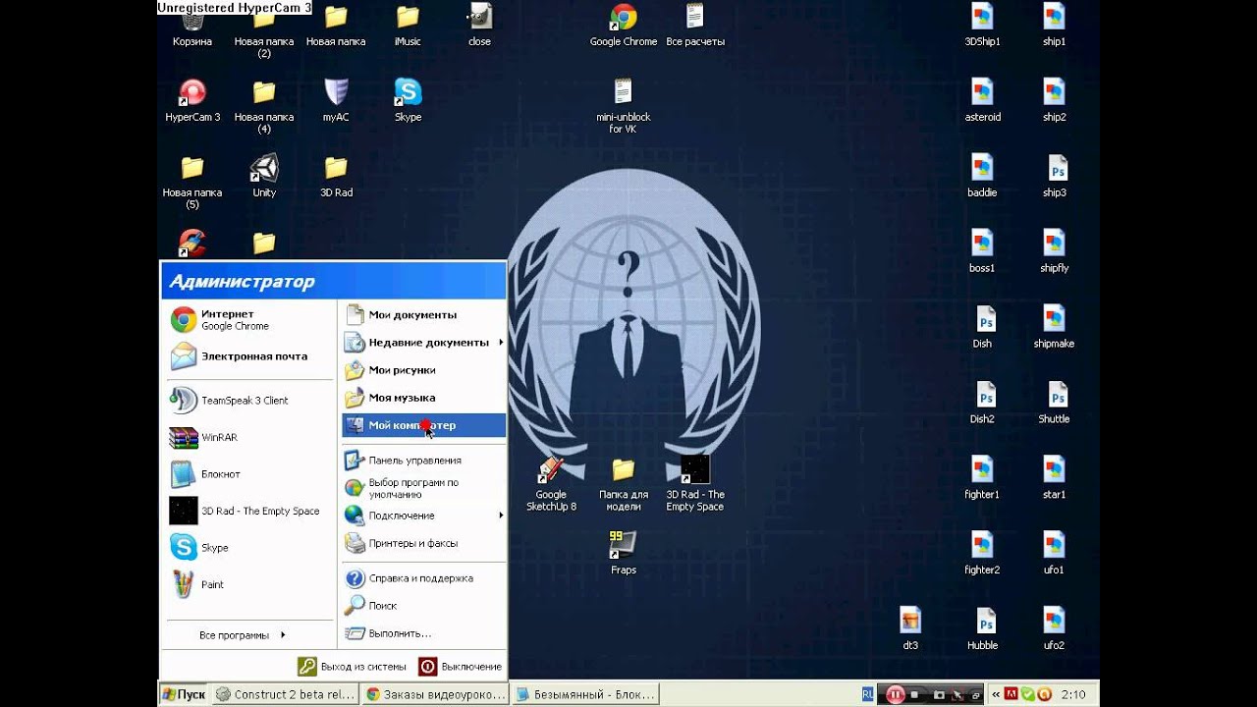Screen dimensions: 1257x707
Task: Open the Выполнить... run dialog
Action: 423,633
